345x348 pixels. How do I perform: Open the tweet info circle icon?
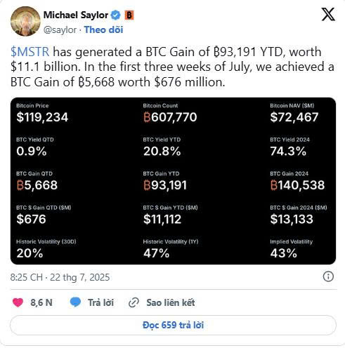(x=328, y=276)
